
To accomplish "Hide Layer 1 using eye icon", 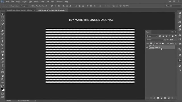I will tap(147, 47).
